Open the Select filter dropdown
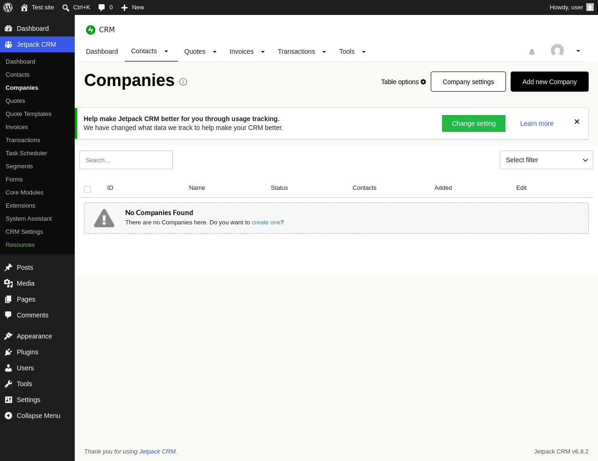 click(x=547, y=160)
